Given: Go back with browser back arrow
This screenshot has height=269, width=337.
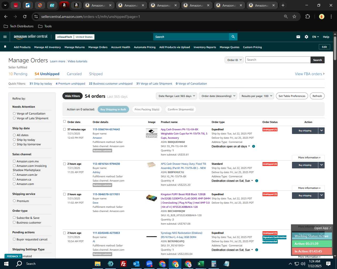Looking at the screenshot, I should click(6, 17).
